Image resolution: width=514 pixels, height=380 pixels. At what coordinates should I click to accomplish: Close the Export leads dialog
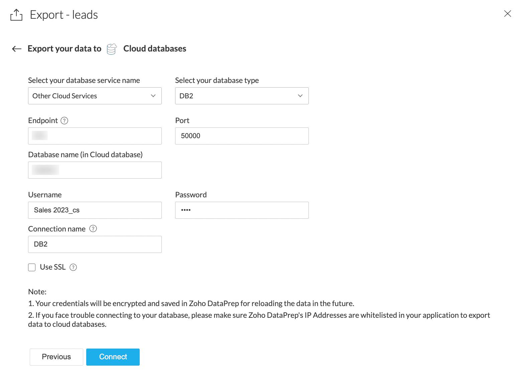[507, 14]
